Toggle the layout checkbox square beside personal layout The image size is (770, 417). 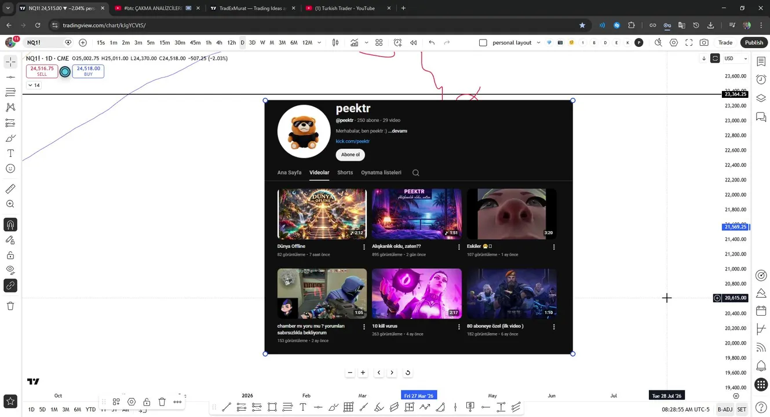click(483, 42)
